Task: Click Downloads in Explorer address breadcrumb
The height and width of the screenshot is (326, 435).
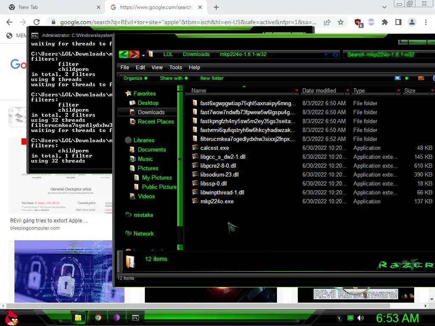Action: pyautogui.click(x=196, y=54)
